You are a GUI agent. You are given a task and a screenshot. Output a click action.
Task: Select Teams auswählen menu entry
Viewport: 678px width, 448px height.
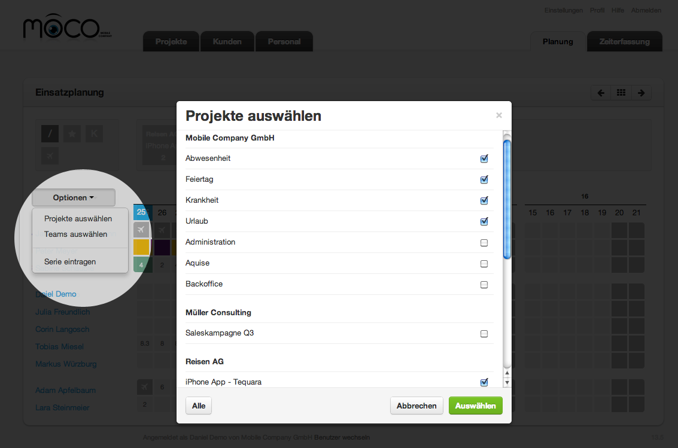[x=76, y=234]
